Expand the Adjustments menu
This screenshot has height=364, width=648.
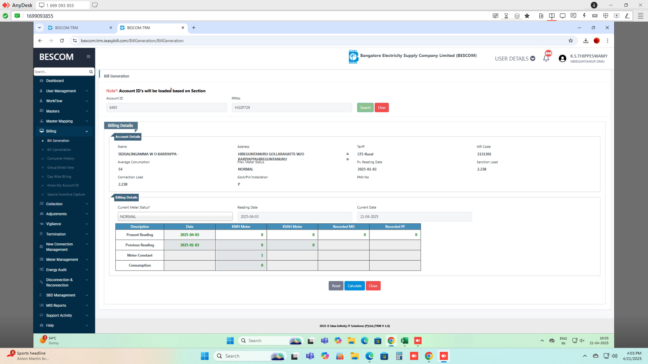64,214
